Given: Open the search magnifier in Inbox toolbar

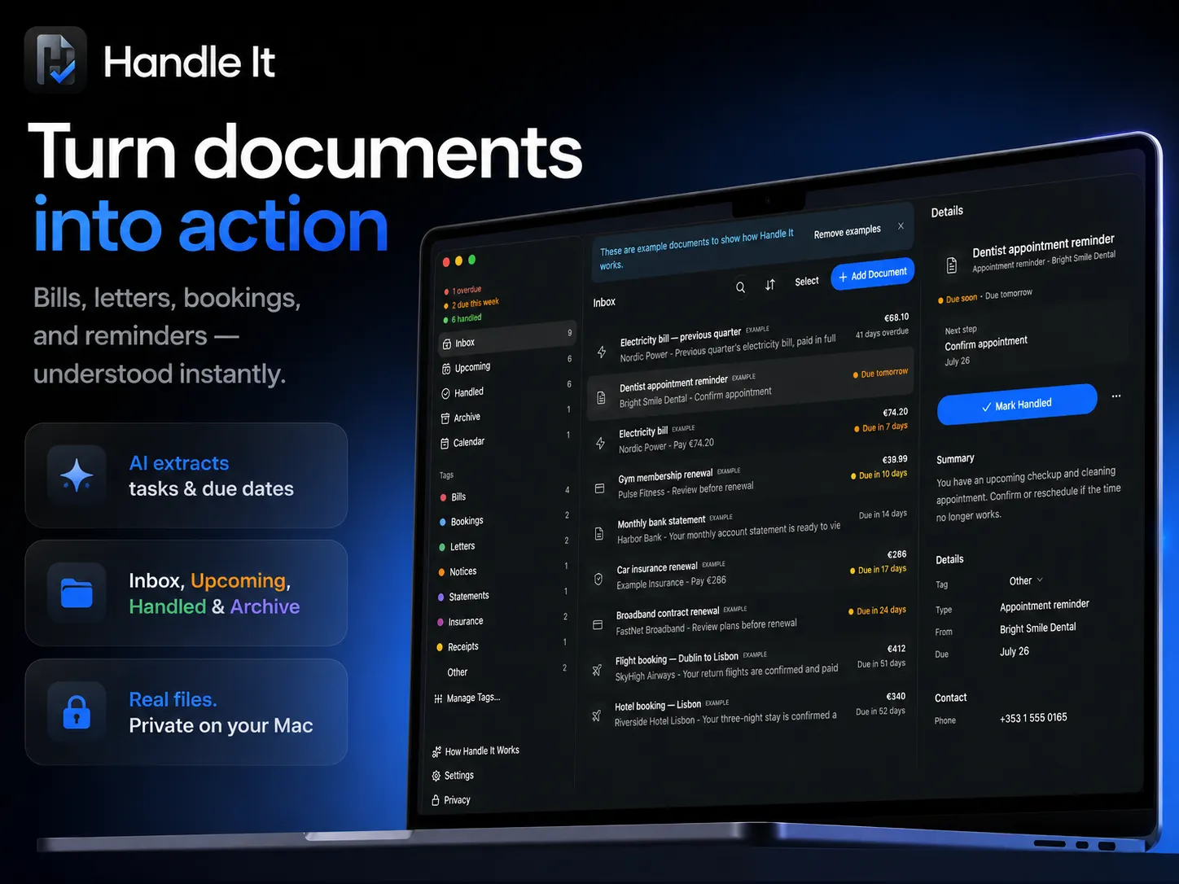Looking at the screenshot, I should [740, 287].
